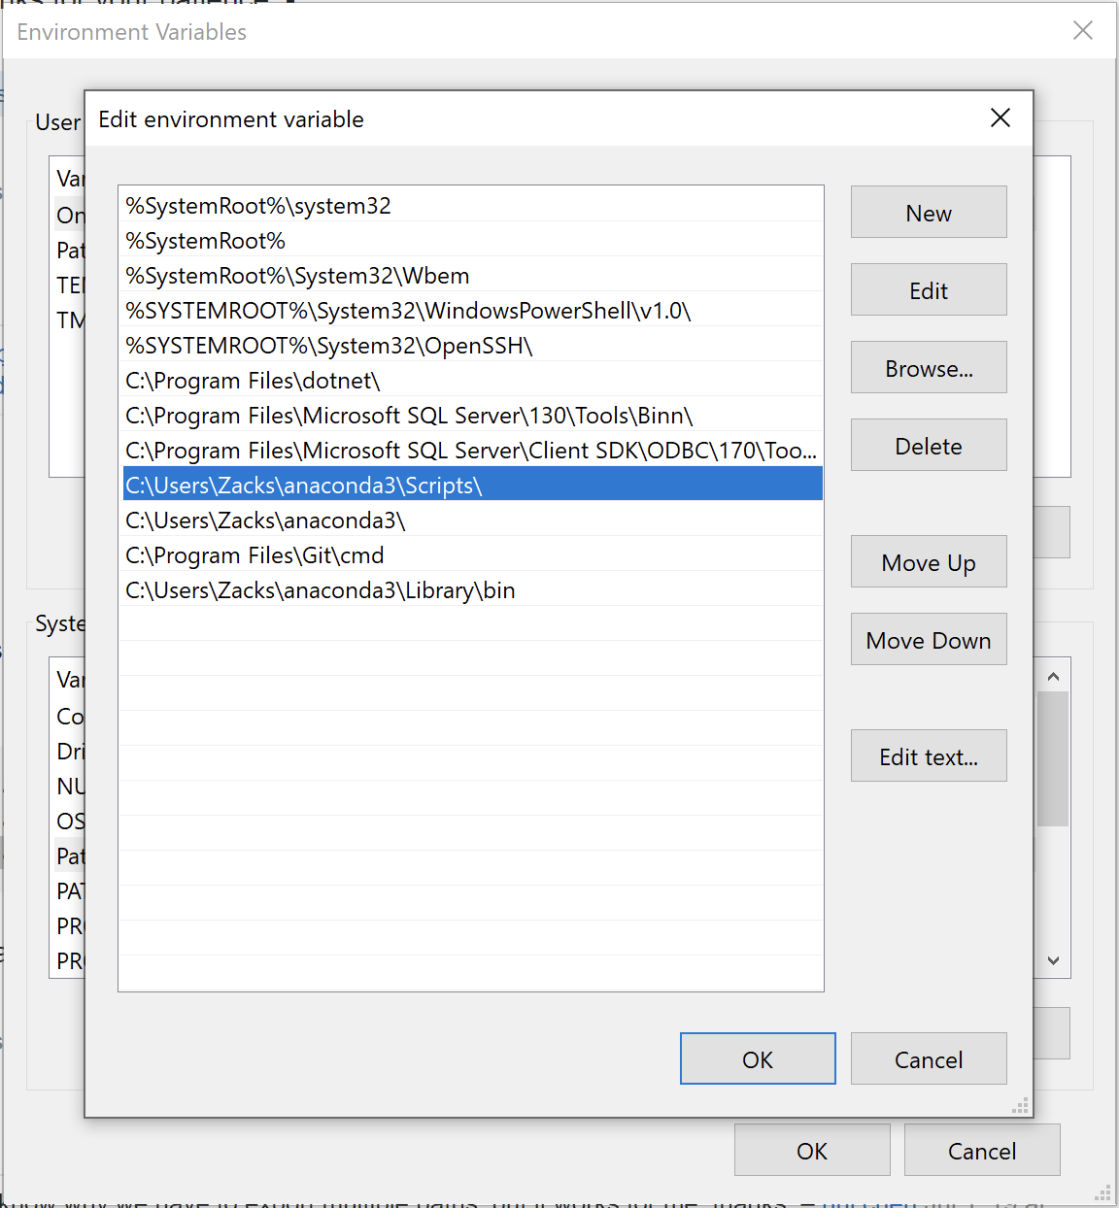This screenshot has width=1119, height=1208.
Task: Select SQL Server\130\Tools\Binn\ entry
Action: tap(472, 415)
